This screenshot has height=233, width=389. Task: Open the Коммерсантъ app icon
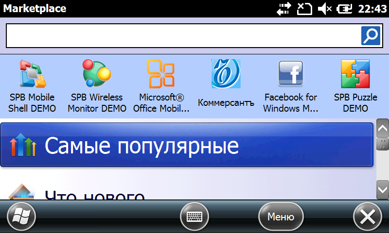226,73
